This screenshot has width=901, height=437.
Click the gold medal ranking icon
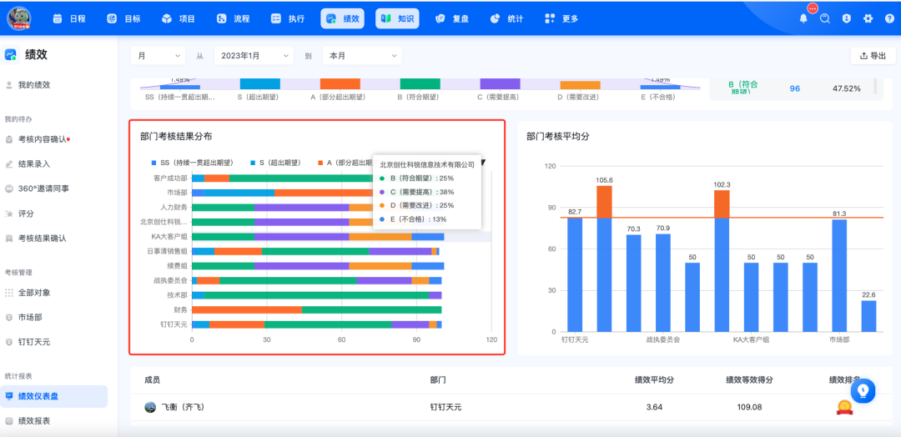click(844, 407)
